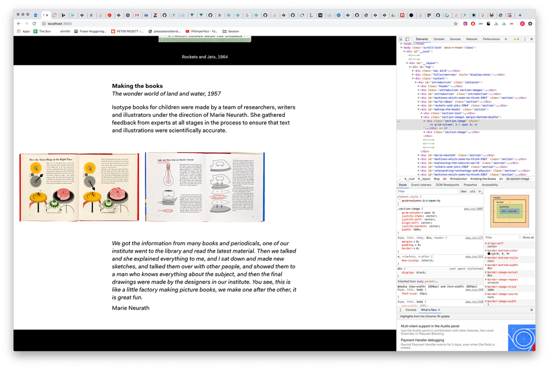
Task: Collapse the making-the-books section node
Action: coord(419,109)
